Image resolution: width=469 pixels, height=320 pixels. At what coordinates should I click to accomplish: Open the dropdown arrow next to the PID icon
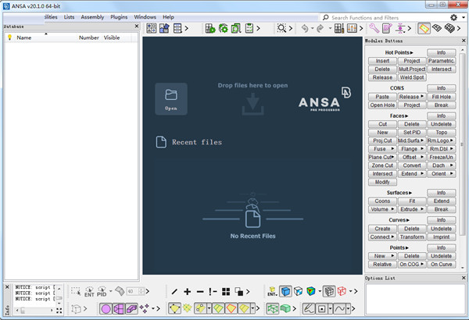[111, 291]
